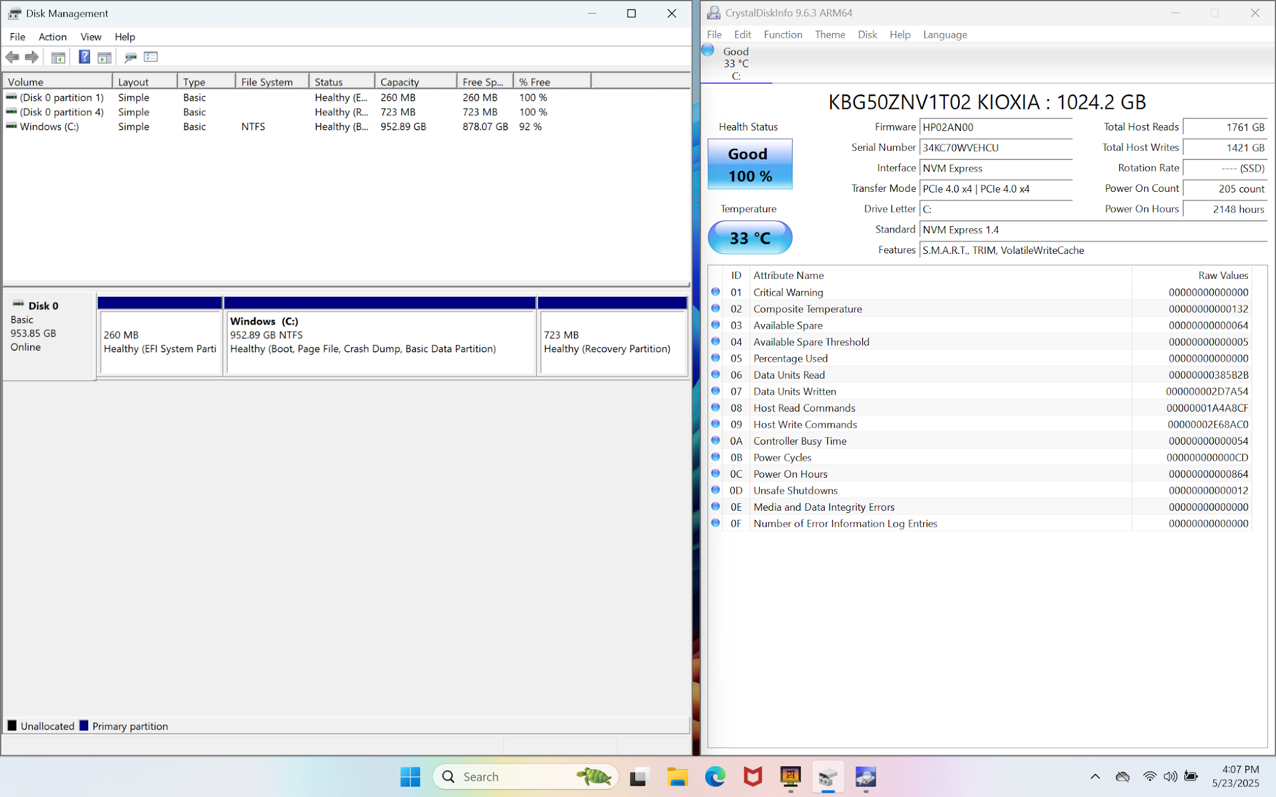Screen dimensions: 1276x797
Task: Click the Firmware field HP02AN00
Action: (x=996, y=128)
